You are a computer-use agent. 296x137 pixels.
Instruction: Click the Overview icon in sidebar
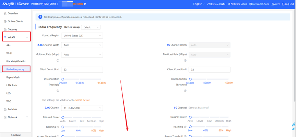click(5, 13)
